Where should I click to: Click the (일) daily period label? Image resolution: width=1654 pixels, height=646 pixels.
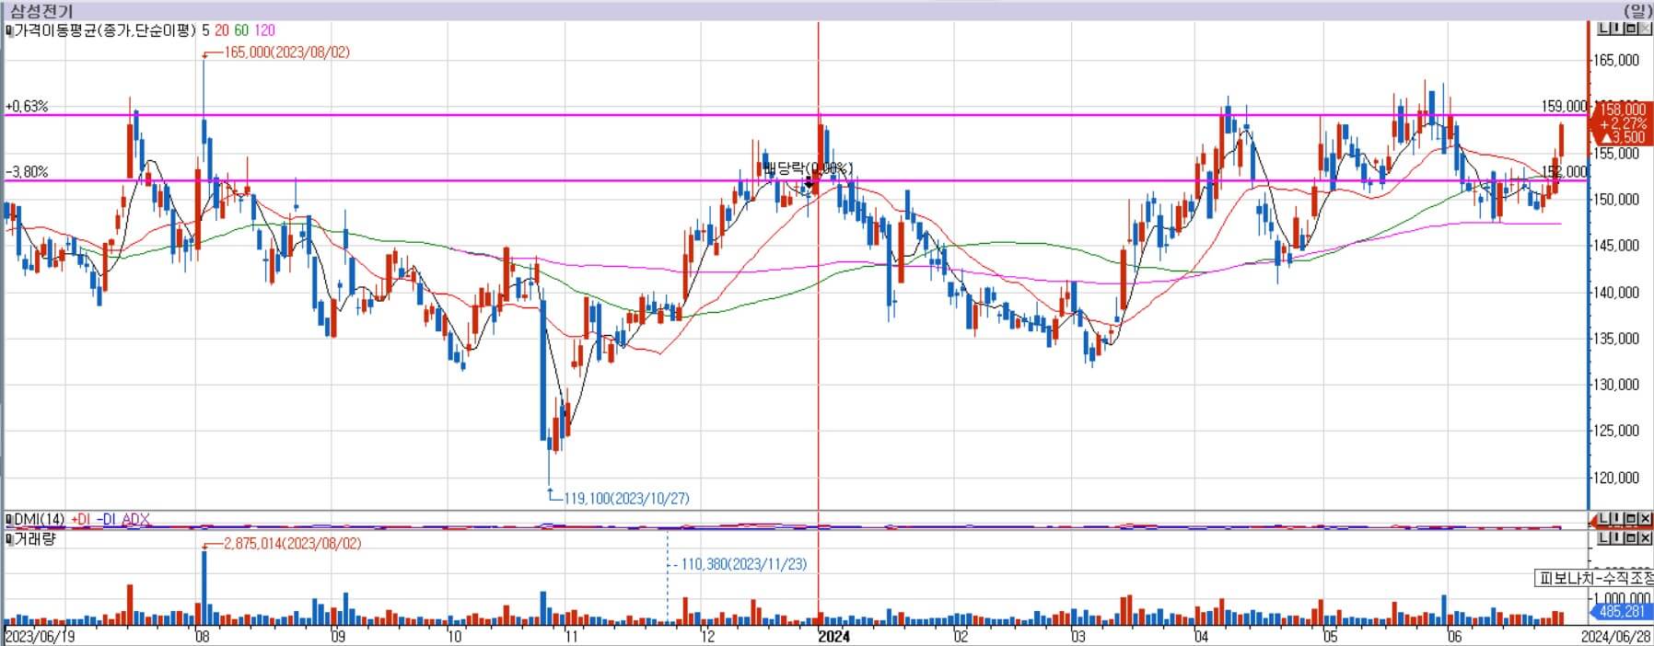1637,11
